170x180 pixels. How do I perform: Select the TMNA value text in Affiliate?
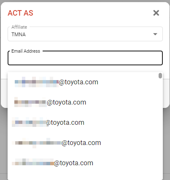click(19, 35)
